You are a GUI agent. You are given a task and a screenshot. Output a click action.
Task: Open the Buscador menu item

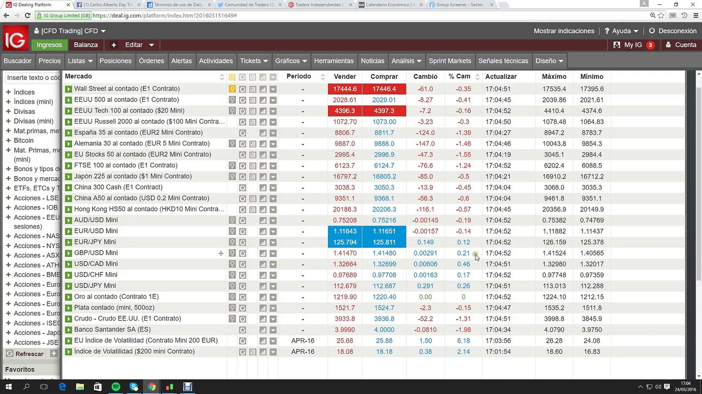(x=18, y=61)
